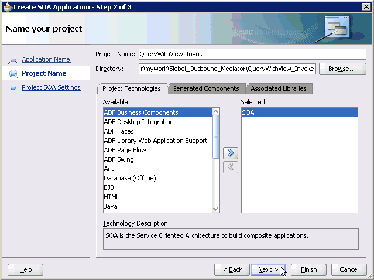Screen dimensions: 374x280
Task: Close the Create SOA Application dialog
Action: (x=366, y=6)
